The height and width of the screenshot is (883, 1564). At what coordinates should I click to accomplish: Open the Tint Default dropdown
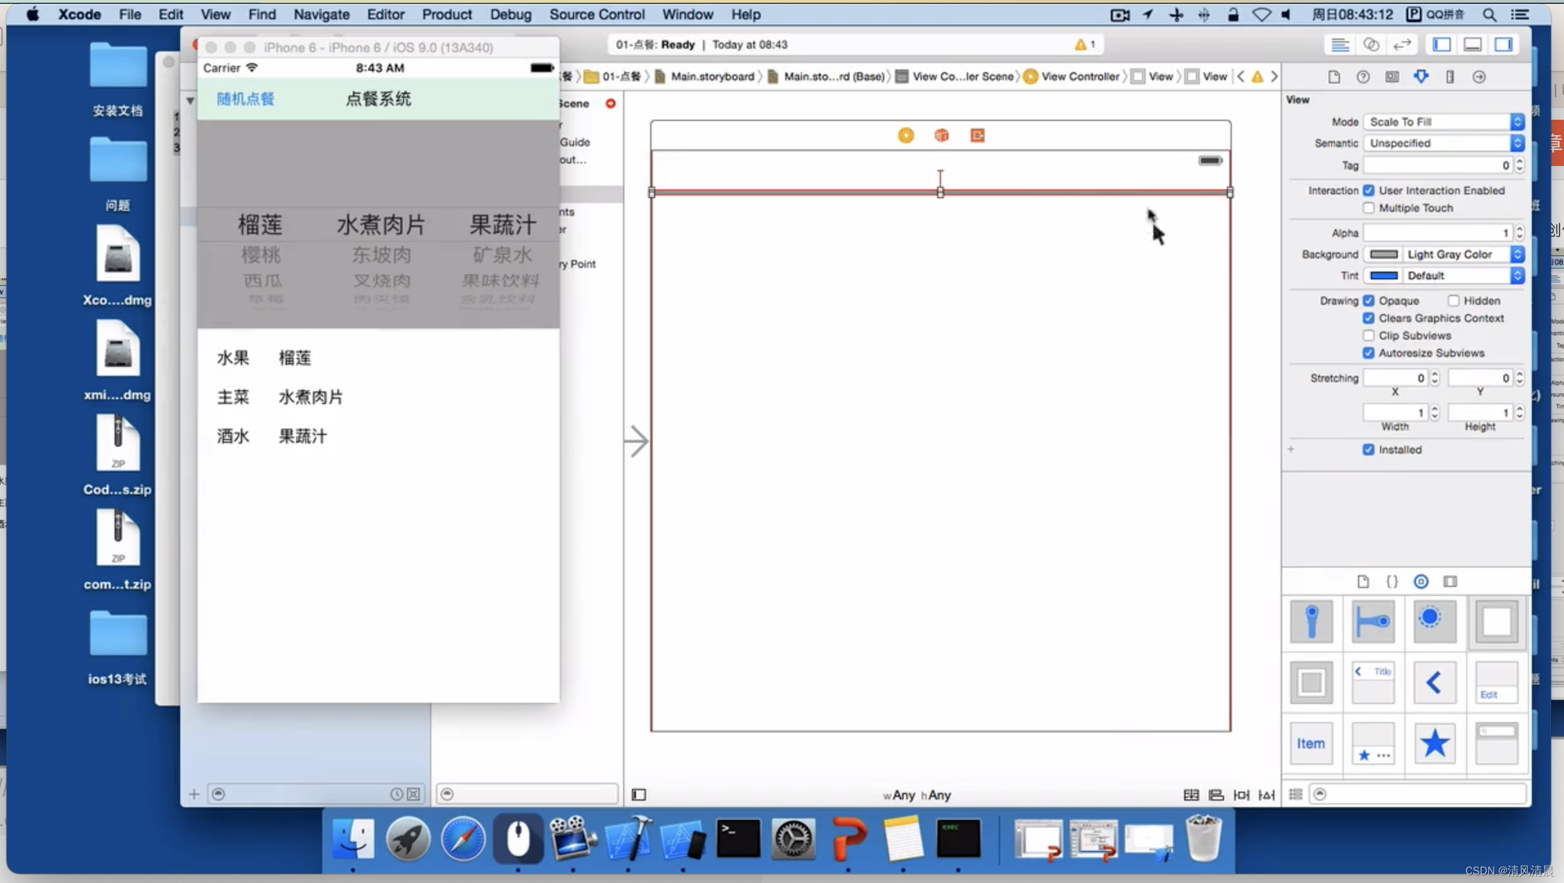1462,275
